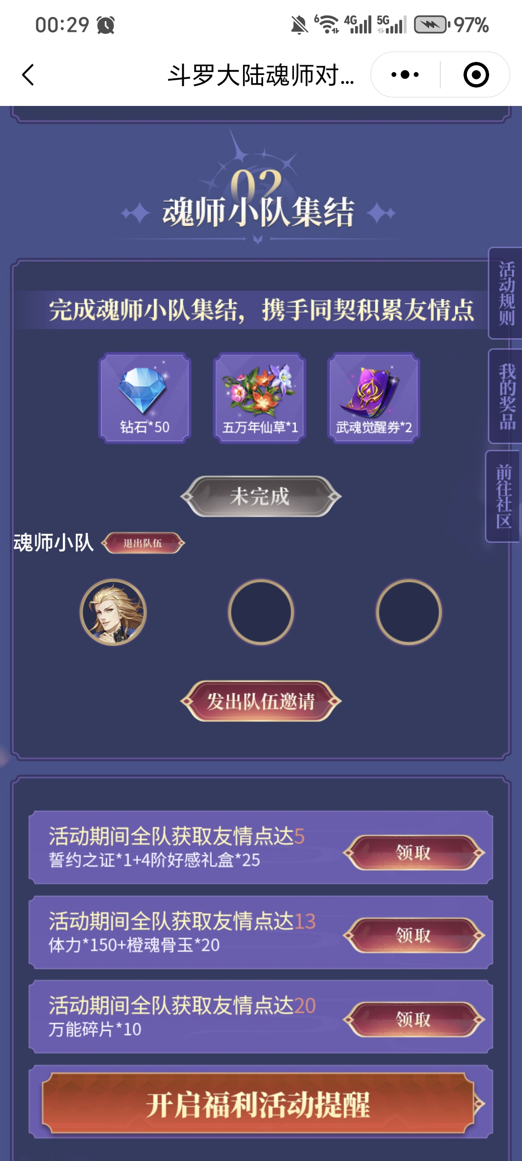Screen dimensions: 522x1161
Task: Click the 未完成 status button
Action: pyautogui.click(x=261, y=496)
